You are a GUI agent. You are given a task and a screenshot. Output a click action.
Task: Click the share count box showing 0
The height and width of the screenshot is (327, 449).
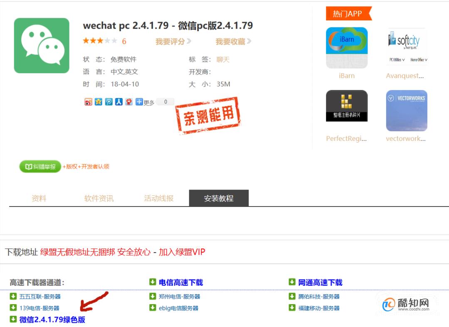[165, 102]
